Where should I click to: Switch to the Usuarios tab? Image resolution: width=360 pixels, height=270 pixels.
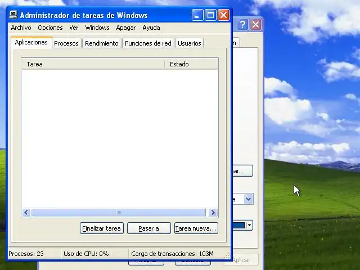tap(189, 43)
